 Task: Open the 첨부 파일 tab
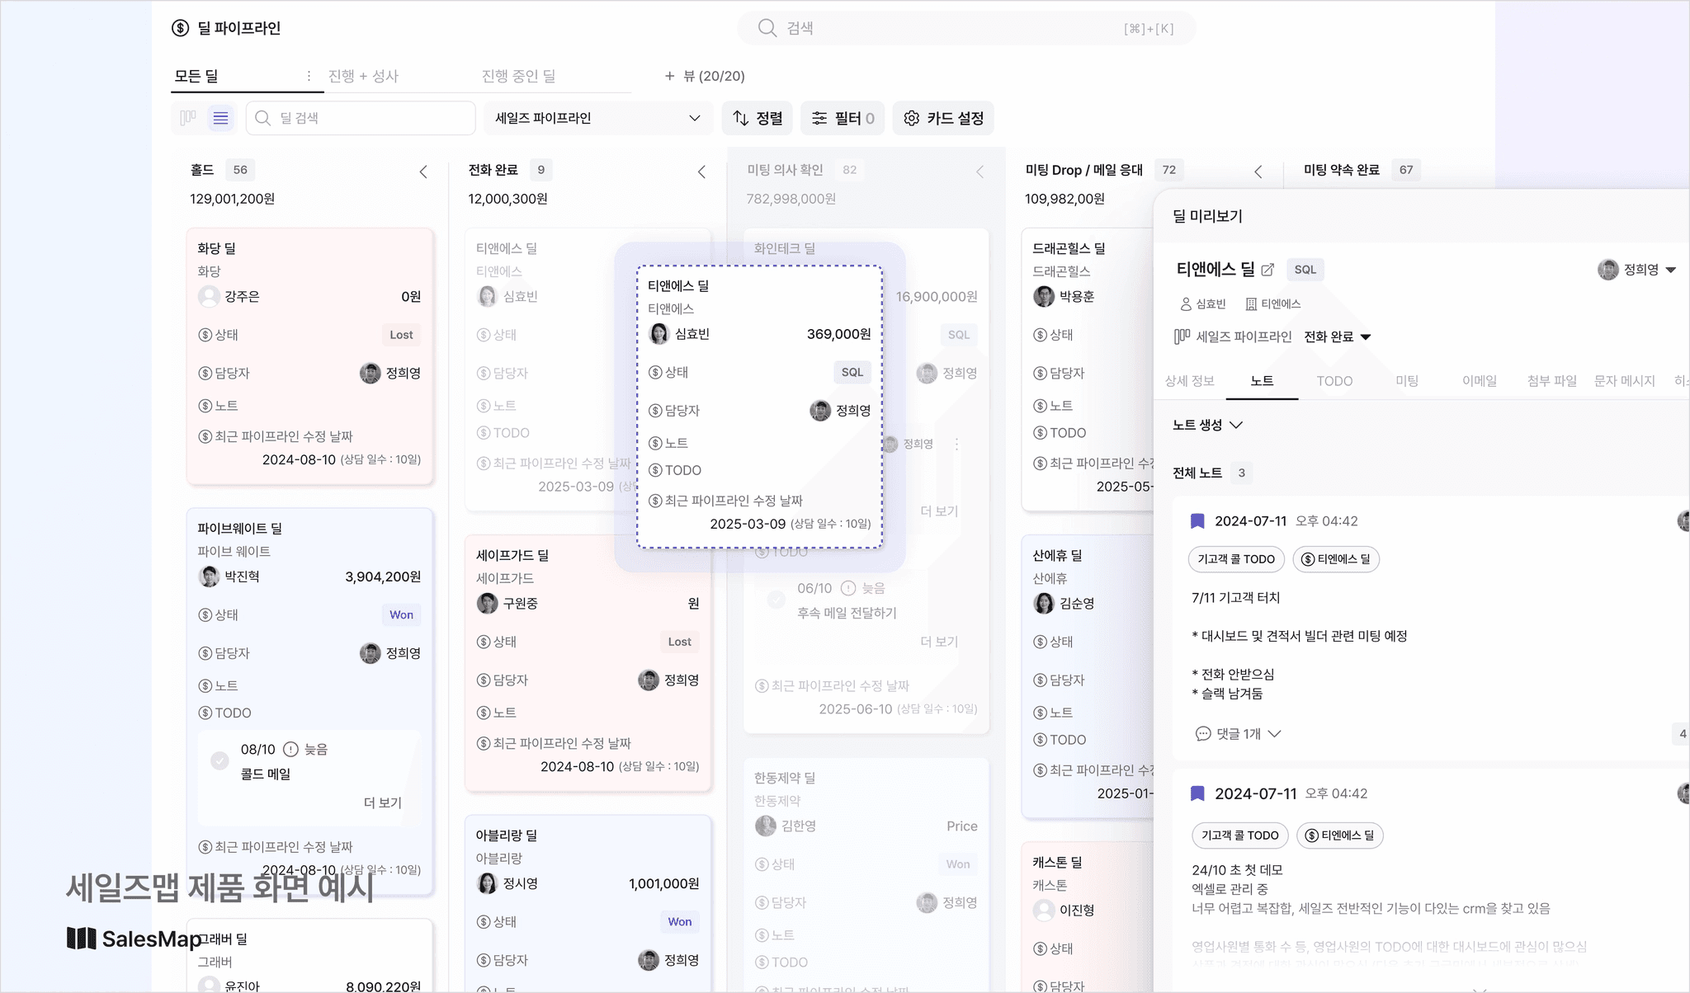tap(1552, 380)
